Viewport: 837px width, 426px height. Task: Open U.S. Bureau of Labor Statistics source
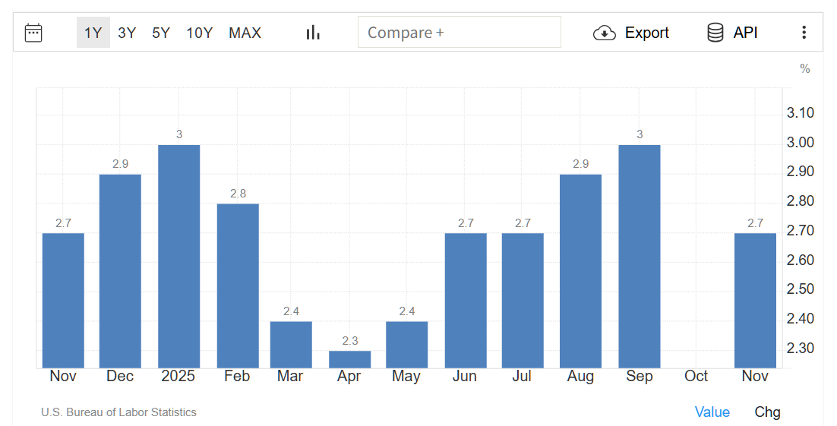tap(118, 412)
